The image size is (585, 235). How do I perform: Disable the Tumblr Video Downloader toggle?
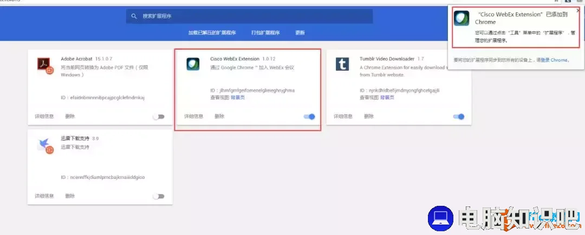459,117
